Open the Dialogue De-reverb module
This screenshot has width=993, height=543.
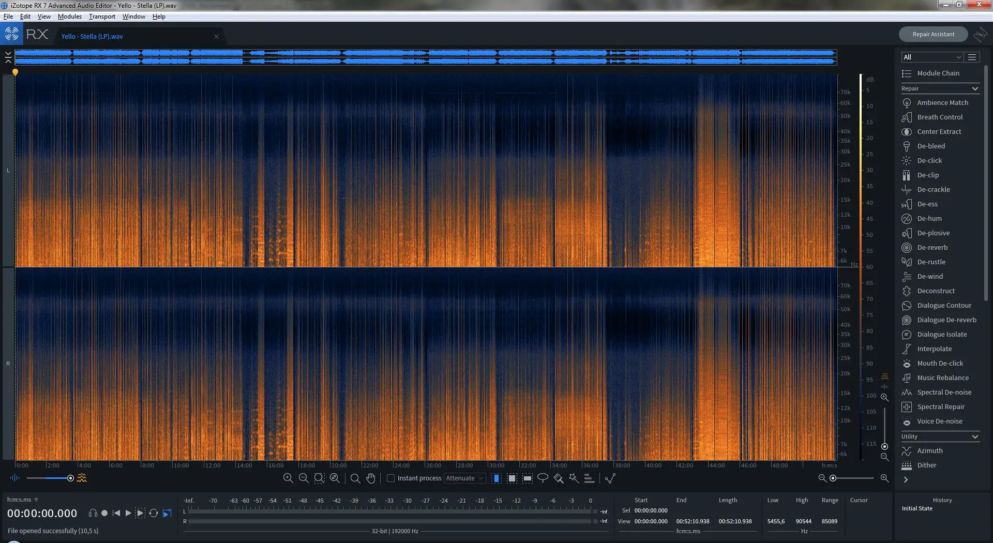click(x=940, y=320)
